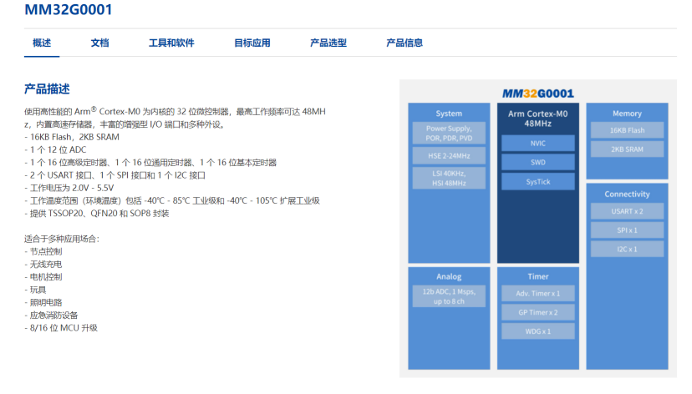Screen dimensions: 692x394
Task: Click the HSE 2-24MHz block
Action: [449, 155]
